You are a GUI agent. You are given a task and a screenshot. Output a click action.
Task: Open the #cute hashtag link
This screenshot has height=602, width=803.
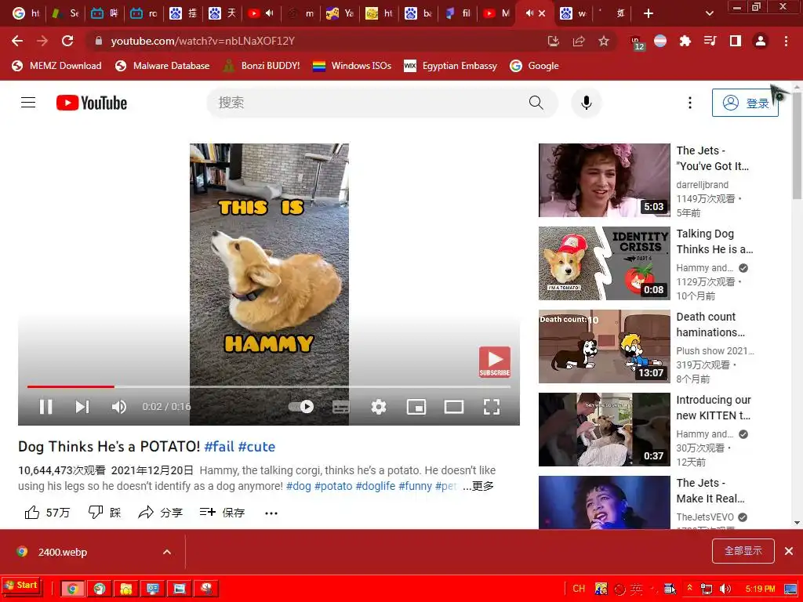click(256, 446)
